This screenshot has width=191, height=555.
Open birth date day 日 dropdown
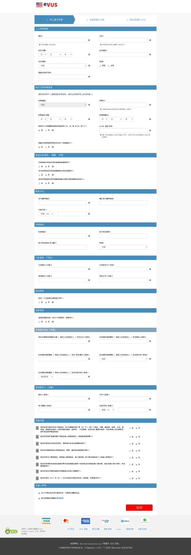(x=43, y=55)
